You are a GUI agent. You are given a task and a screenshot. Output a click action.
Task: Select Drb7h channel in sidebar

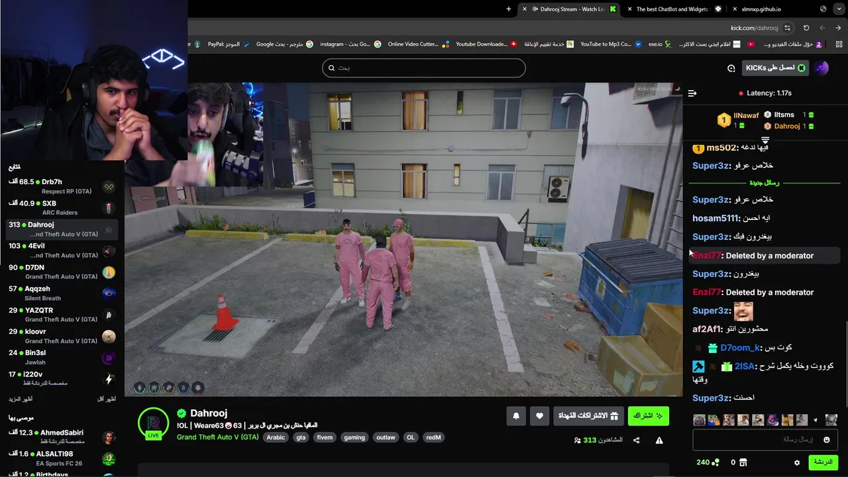pos(62,186)
